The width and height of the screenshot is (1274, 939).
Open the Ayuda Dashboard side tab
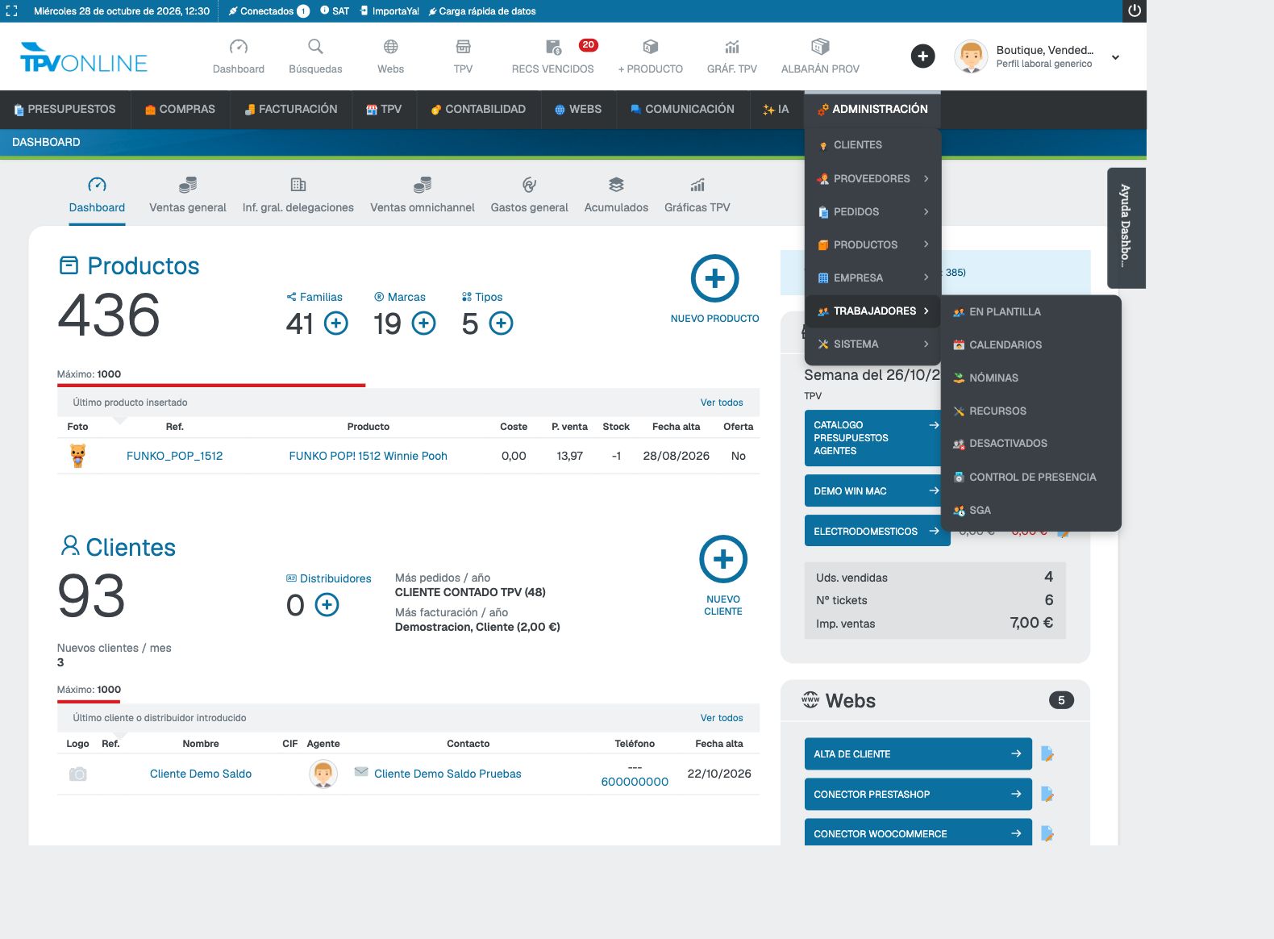[1126, 227]
